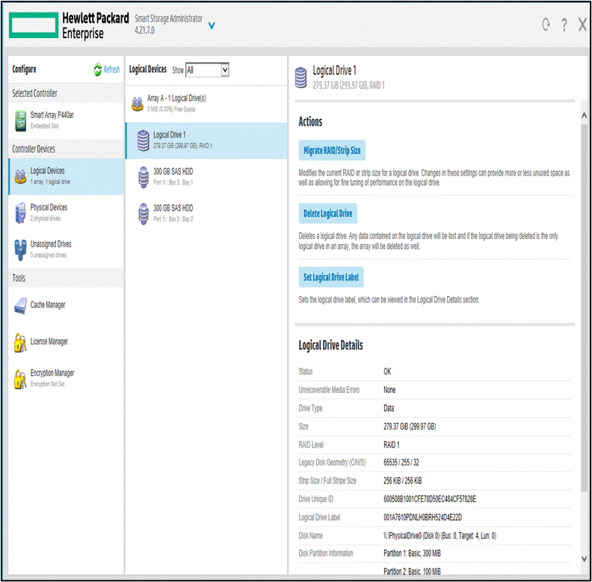Viewport: 592px width, 582px height.
Task: Open the License Manager tool
Action: (66, 342)
